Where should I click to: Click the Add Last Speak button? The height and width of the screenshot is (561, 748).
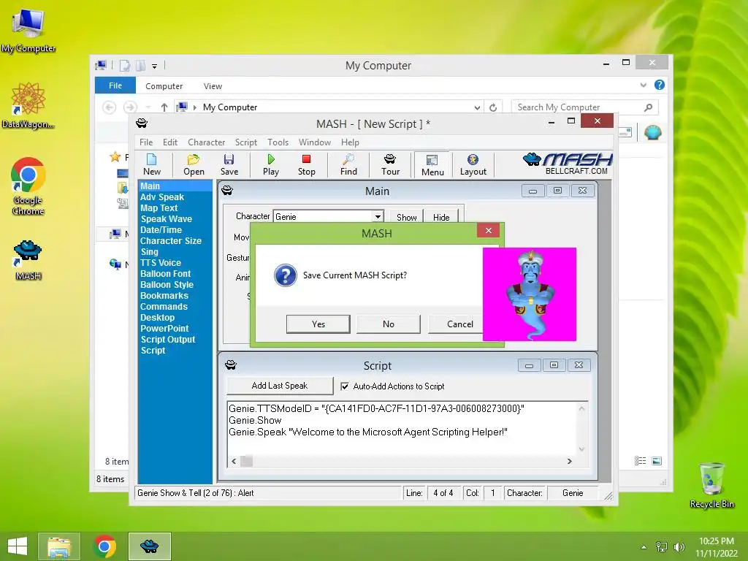pos(280,386)
